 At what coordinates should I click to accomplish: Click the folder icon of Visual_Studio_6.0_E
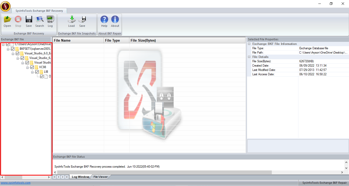pyautogui.click(x=22, y=54)
